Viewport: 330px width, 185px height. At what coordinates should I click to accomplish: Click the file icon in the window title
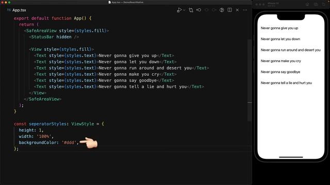pos(110,2)
